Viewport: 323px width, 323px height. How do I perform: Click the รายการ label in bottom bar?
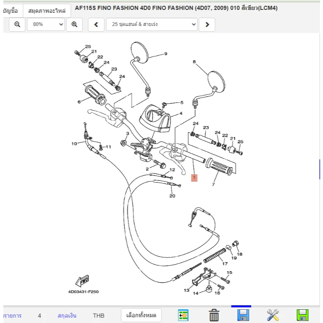click(x=12, y=316)
